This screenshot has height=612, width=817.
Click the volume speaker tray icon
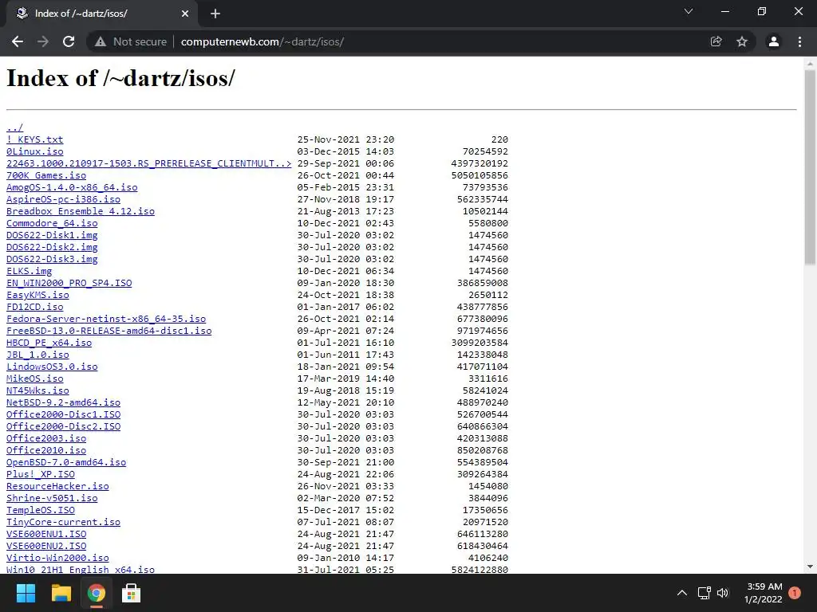tap(723, 593)
